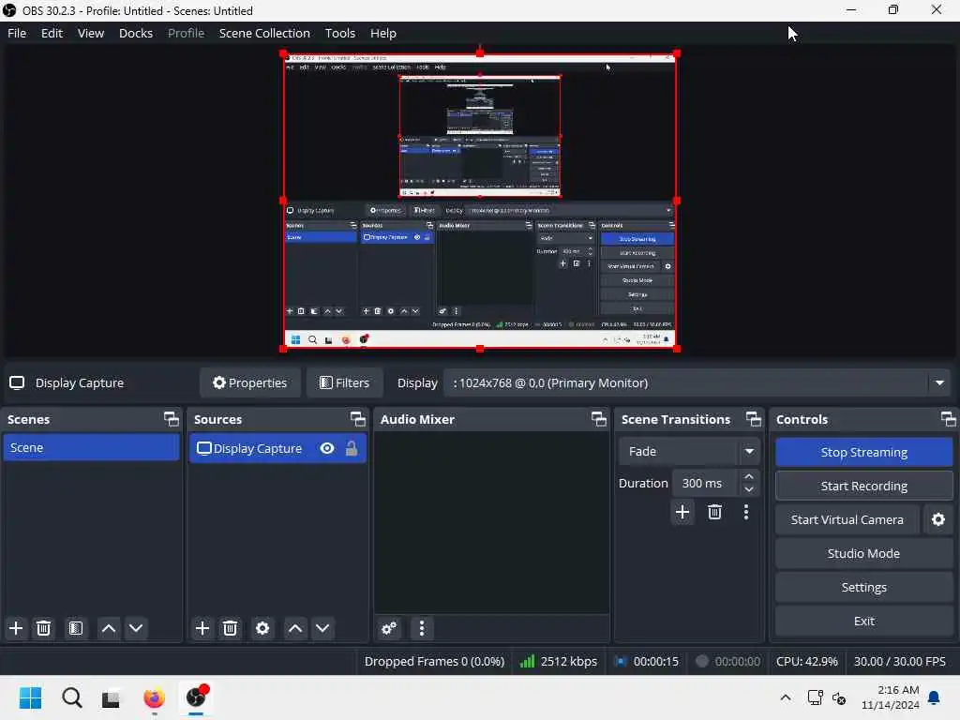960x720 pixels.
Task: Click the CPU: 42.9% status text
Action: [x=806, y=661]
